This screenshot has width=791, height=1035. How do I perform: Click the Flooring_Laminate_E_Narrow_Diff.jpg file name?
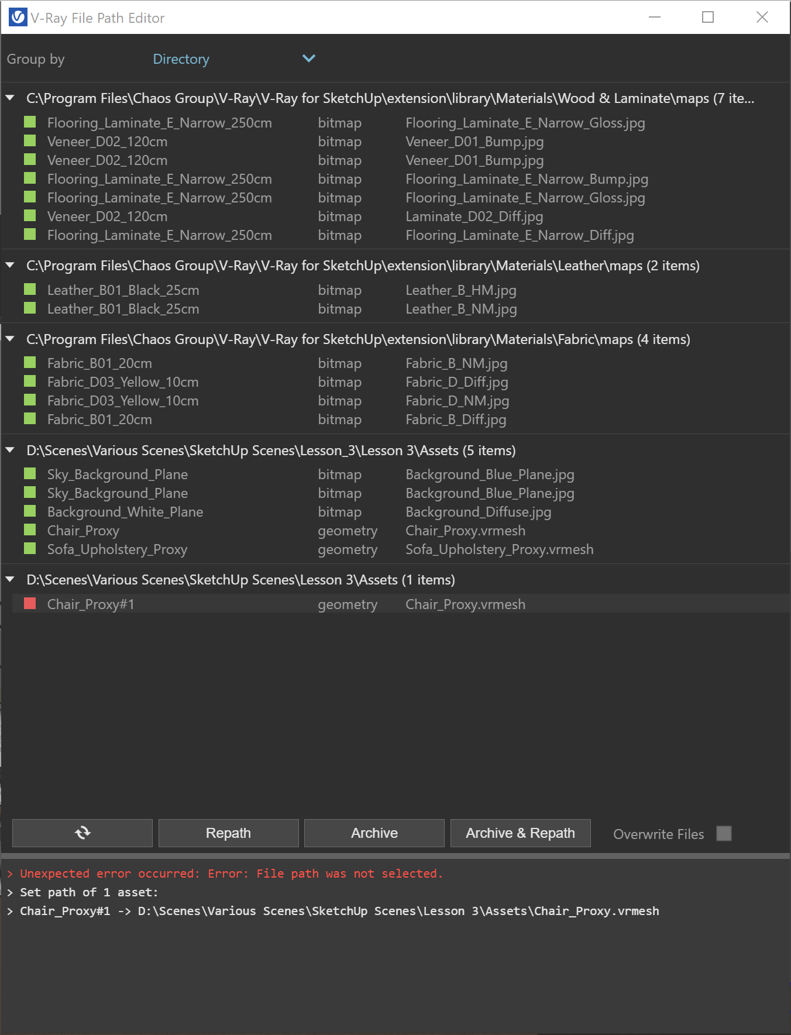click(520, 235)
